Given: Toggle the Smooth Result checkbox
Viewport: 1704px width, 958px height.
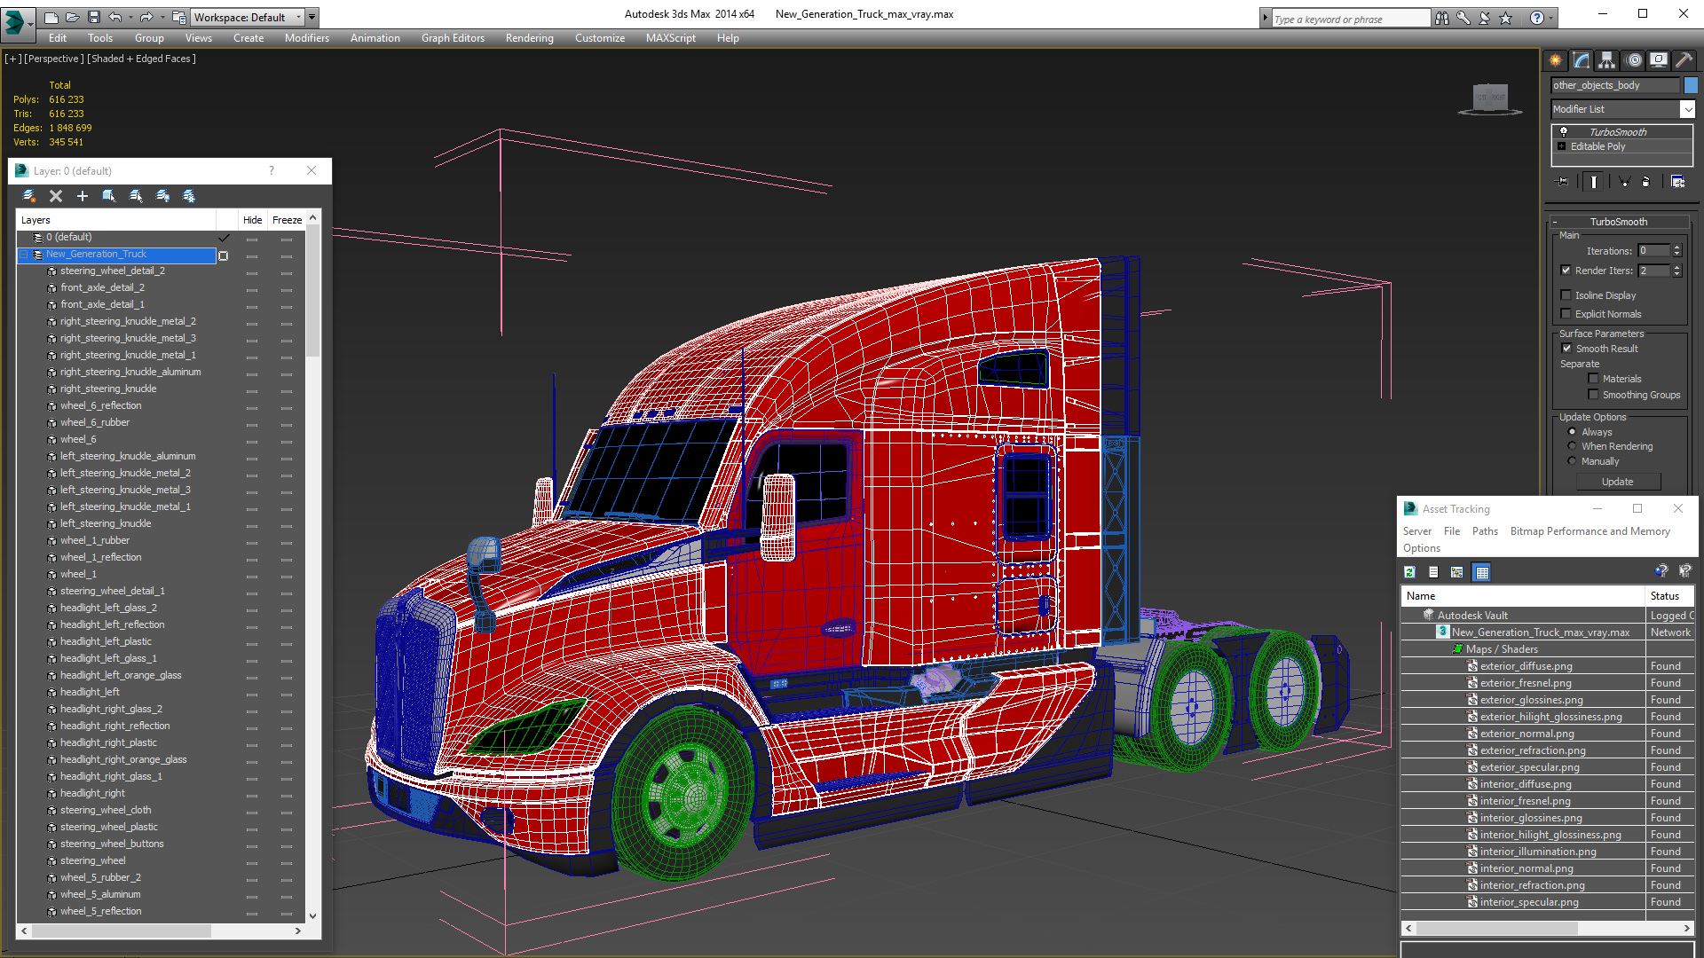Looking at the screenshot, I should point(1566,349).
